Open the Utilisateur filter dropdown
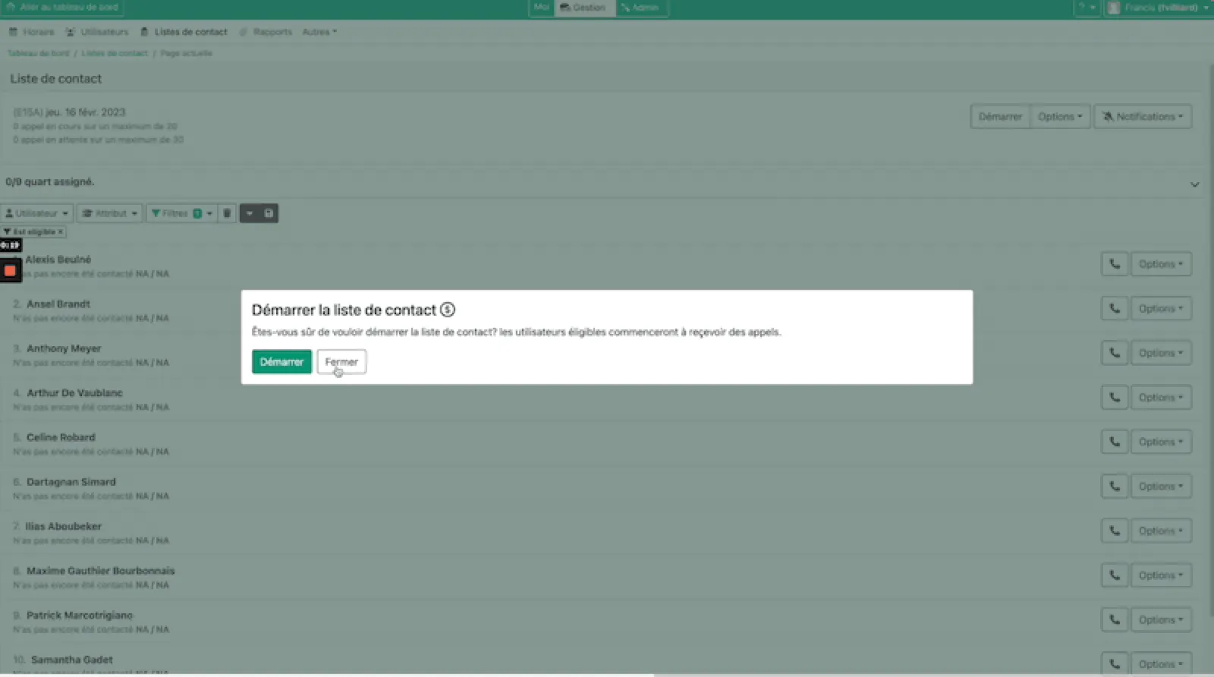1214x677 pixels. click(36, 213)
